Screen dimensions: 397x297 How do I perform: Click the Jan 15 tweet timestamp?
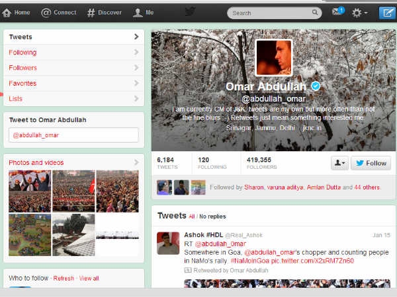point(381,235)
